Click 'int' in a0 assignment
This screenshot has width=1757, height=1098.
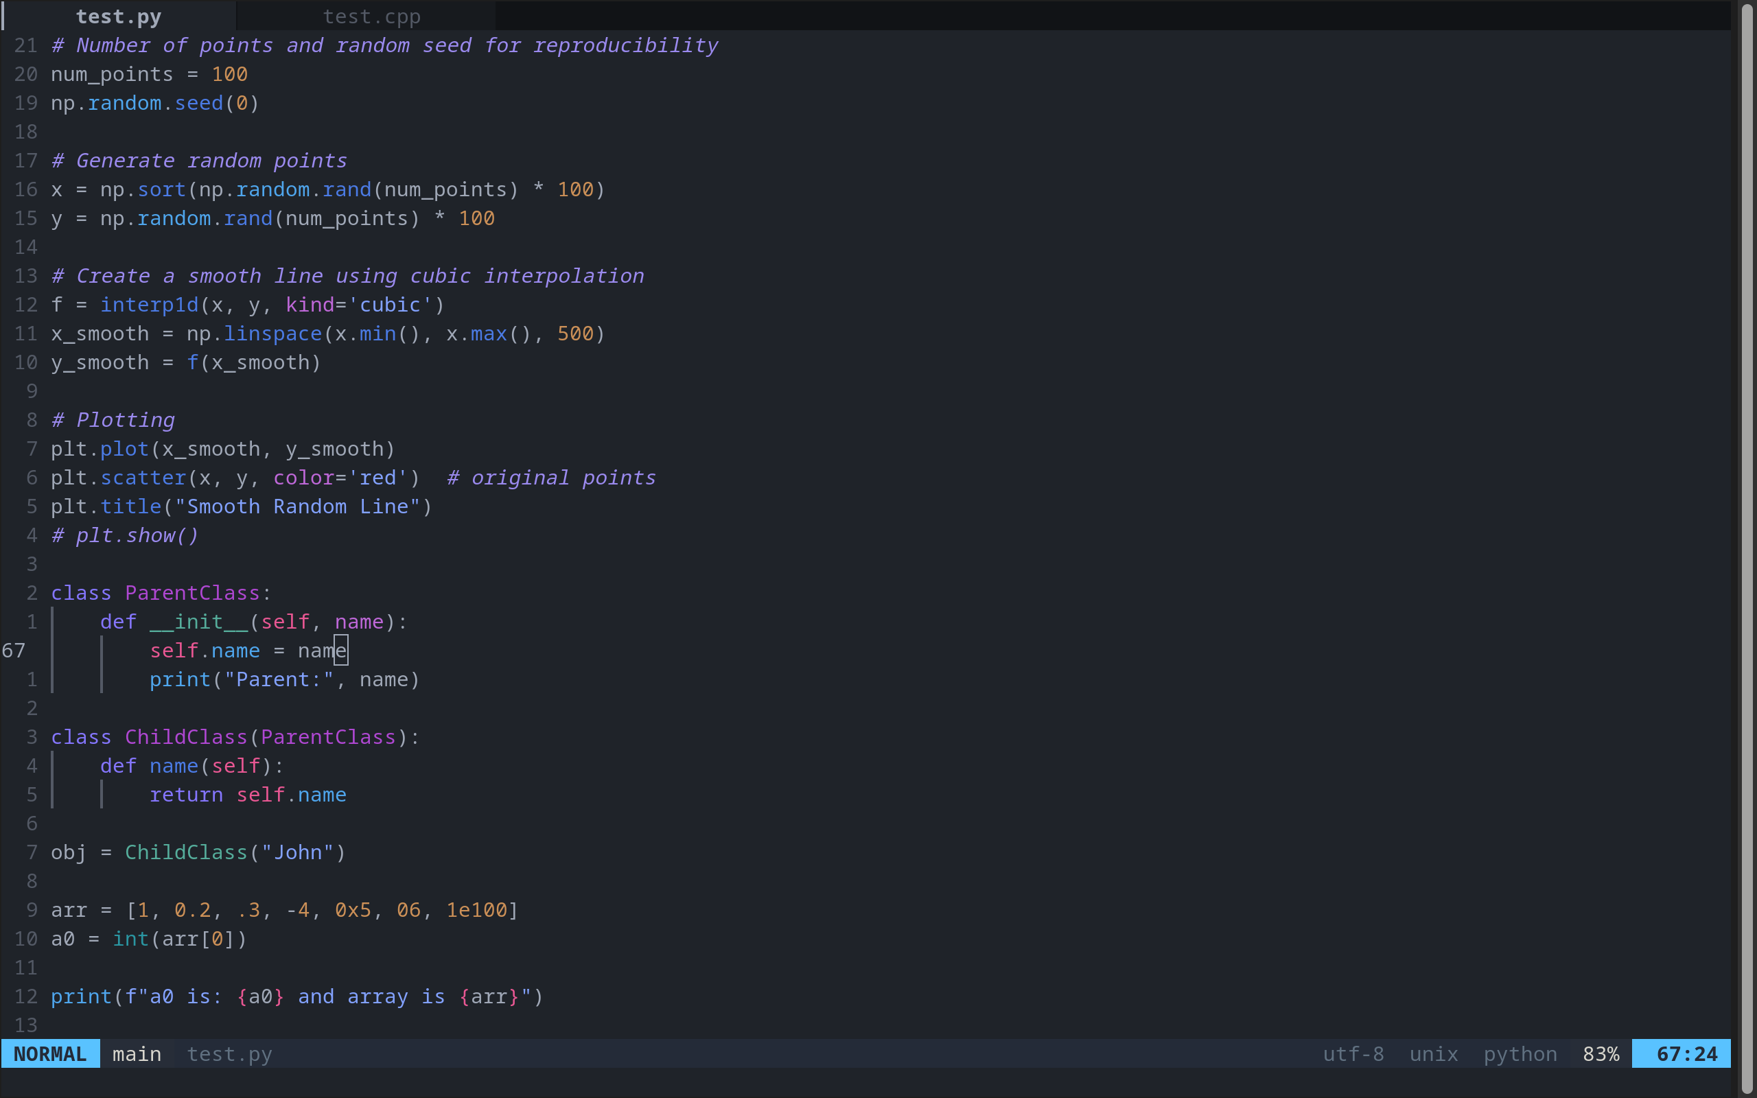(130, 939)
